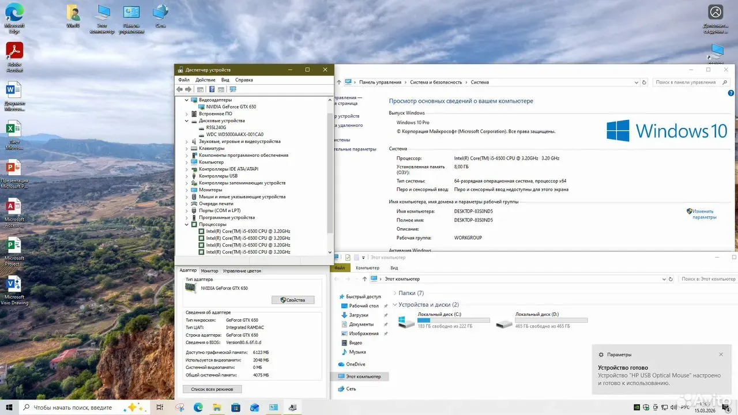
Task: Open Adobe Acrobat desktop shortcut
Action: pyautogui.click(x=14, y=57)
